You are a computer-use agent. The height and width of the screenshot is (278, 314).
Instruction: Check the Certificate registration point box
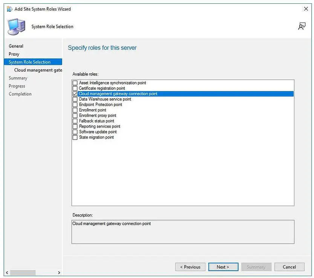click(x=75, y=88)
